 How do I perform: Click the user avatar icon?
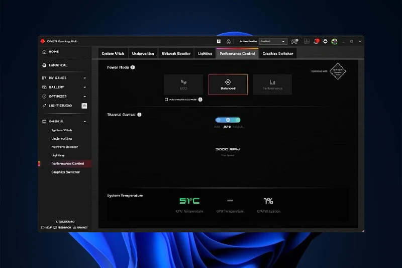(334, 41)
